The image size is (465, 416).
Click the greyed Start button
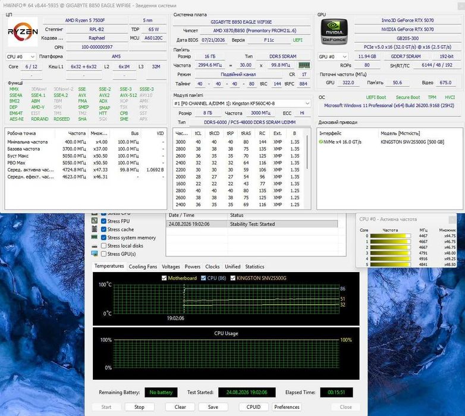[x=106, y=407]
